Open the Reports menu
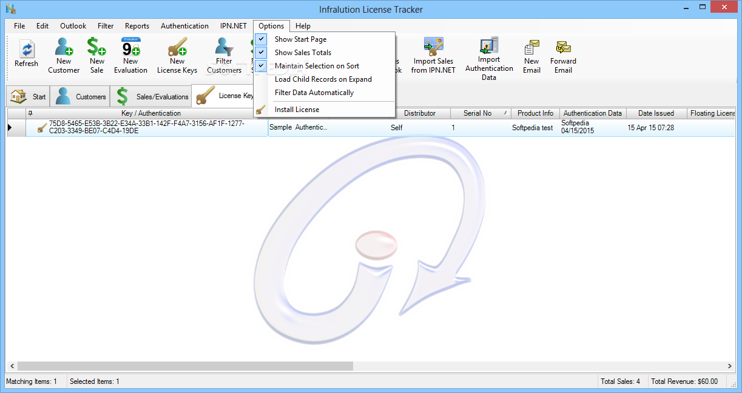The width and height of the screenshot is (742, 393). pos(137,26)
